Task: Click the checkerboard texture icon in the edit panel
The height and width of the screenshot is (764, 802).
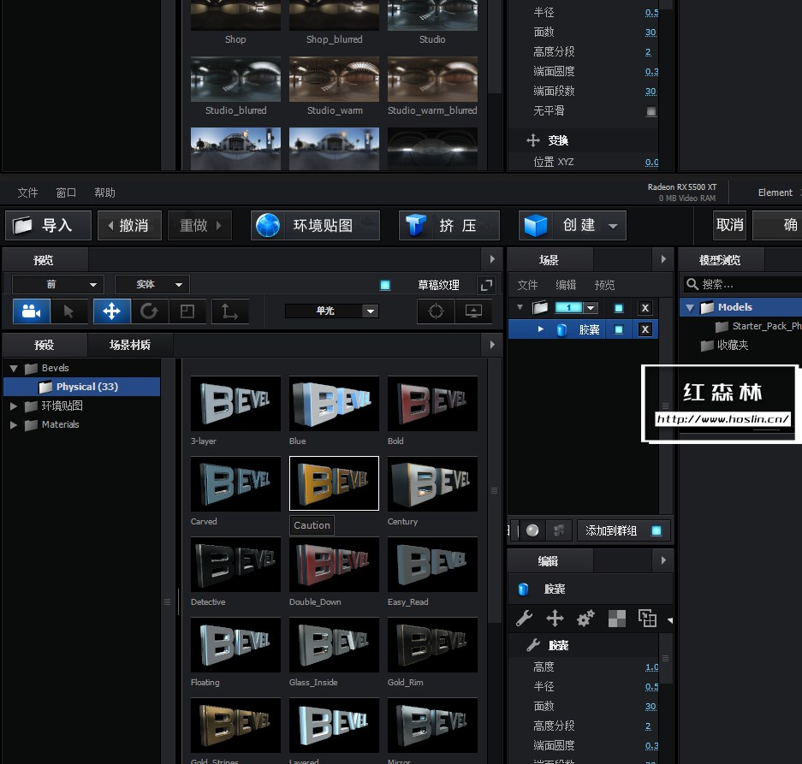Action: (616, 618)
